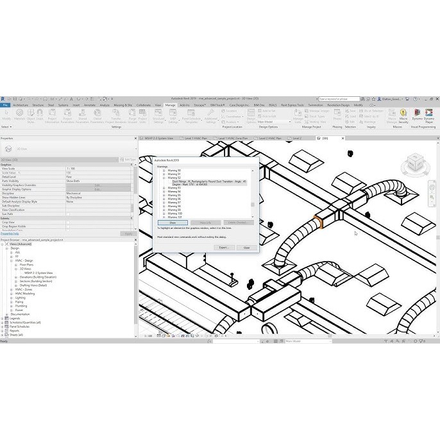This screenshot has height=440, width=440.
Task: Click the text tool 'A' in quick access toolbar
Action: click(71, 99)
